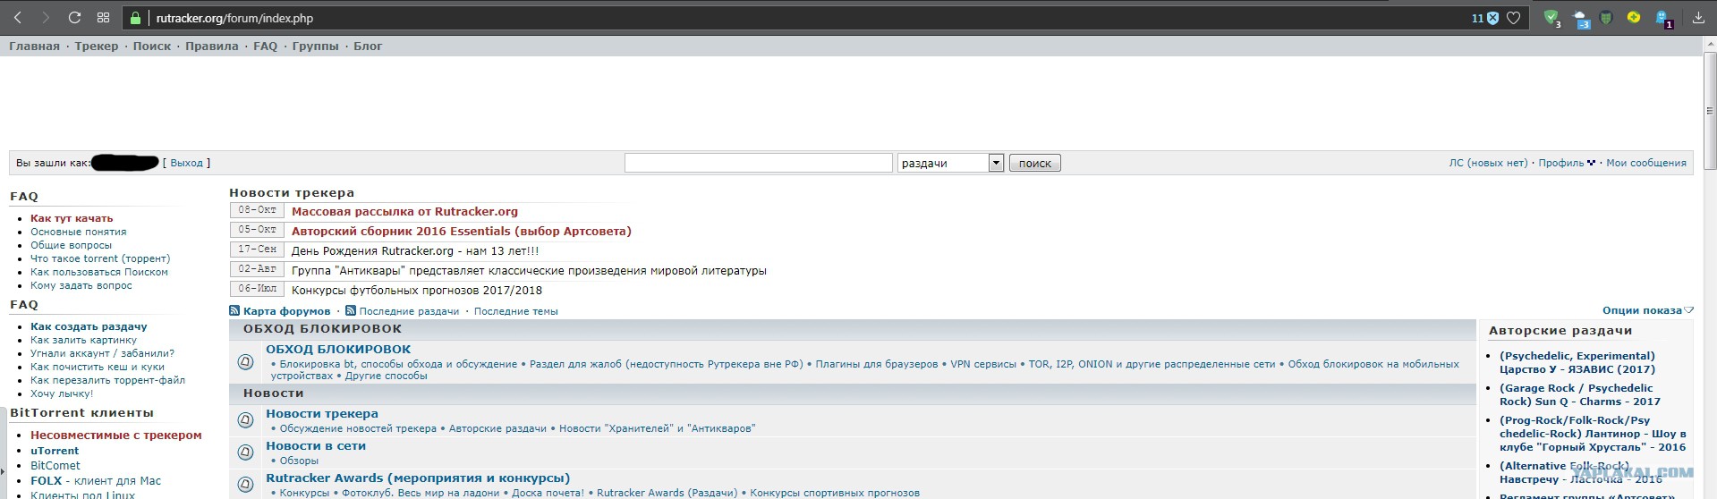The width and height of the screenshot is (1717, 499).
Task: Expand the Профиль dropdown arrow
Action: (1591, 163)
